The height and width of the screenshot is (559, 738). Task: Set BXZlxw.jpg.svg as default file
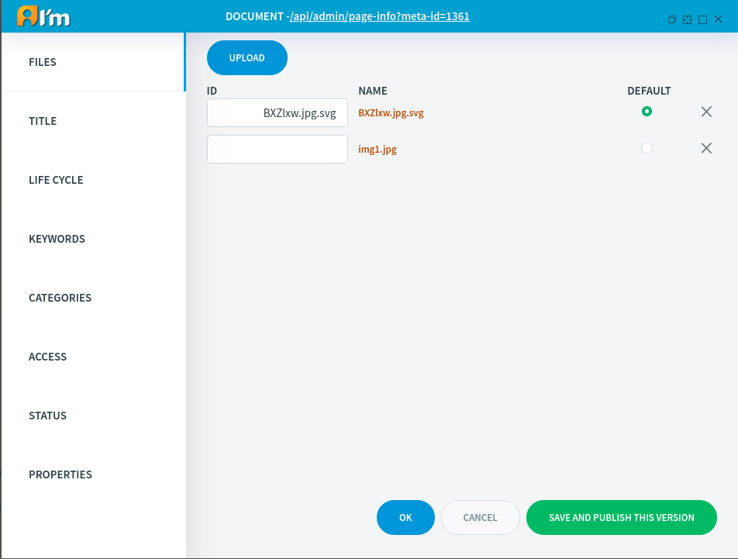[647, 112]
